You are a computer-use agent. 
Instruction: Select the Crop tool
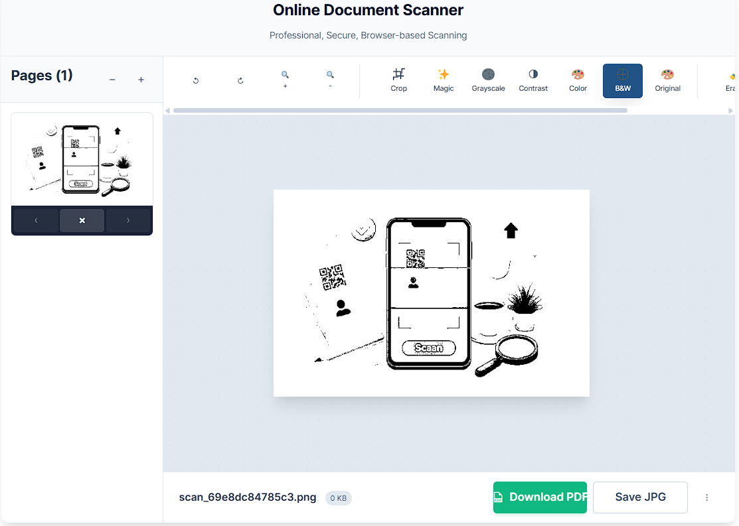399,80
